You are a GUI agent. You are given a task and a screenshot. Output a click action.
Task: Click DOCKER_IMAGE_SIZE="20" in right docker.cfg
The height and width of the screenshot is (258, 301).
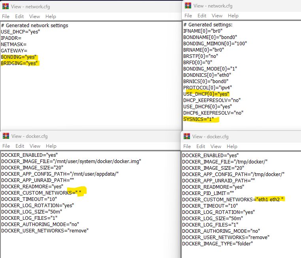tap(213, 168)
